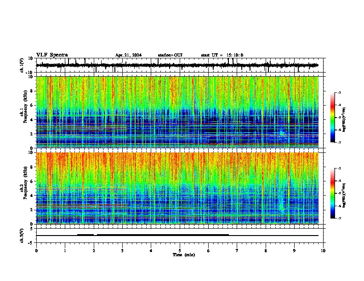Image resolution: width=364 pixels, height=281 pixels.
Task: Click the ch.2 color bar log(PSD) unit label
Action: coord(344,195)
